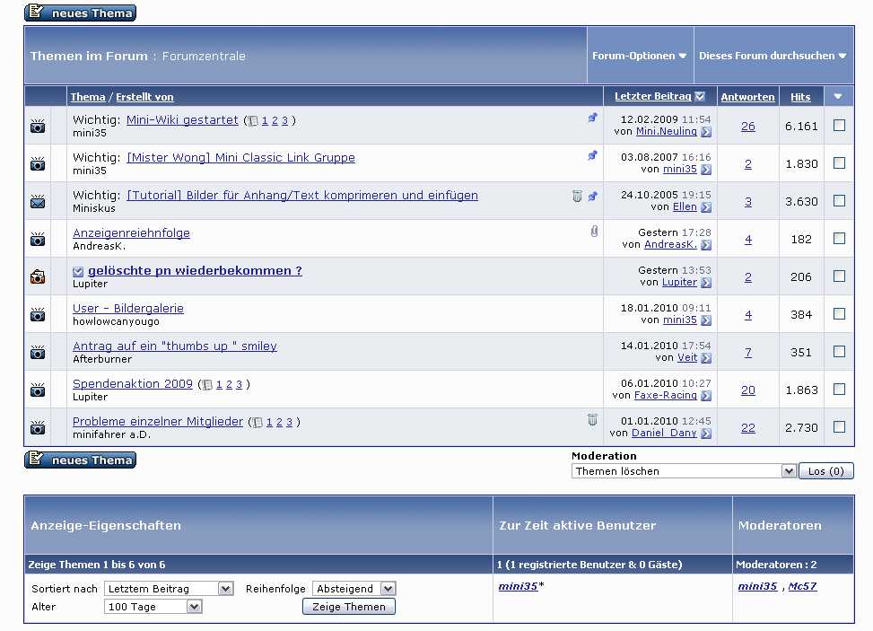Click the new-post icon before 'gelöschte pn wiederbekommen'
This screenshot has height=631, width=873.
(78, 271)
